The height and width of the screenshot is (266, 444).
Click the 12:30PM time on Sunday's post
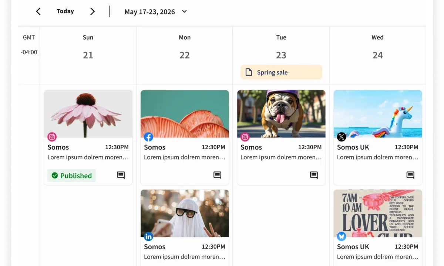(117, 147)
